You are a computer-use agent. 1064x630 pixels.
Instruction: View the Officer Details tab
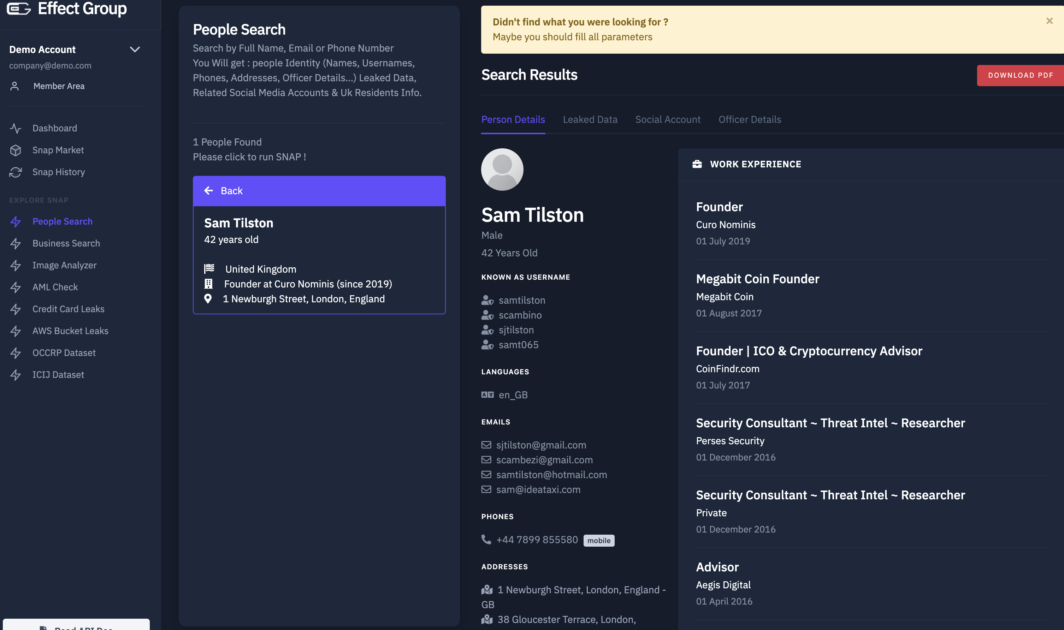[x=749, y=120]
